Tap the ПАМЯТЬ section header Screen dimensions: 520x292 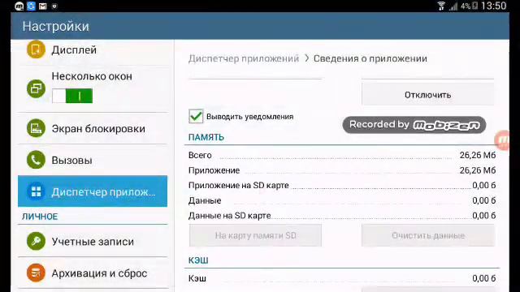206,137
